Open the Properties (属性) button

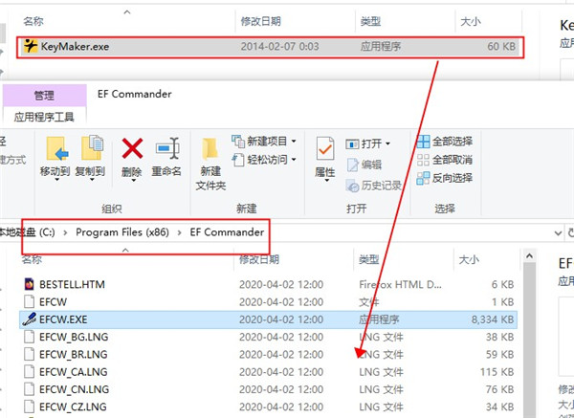pyautogui.click(x=325, y=158)
